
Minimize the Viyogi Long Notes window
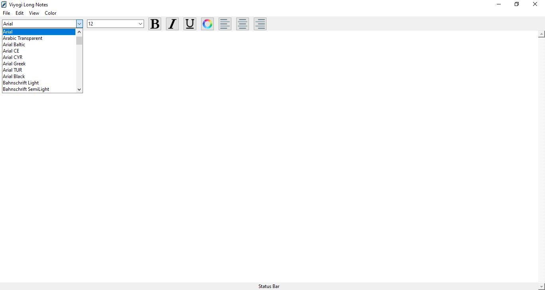point(499,4)
